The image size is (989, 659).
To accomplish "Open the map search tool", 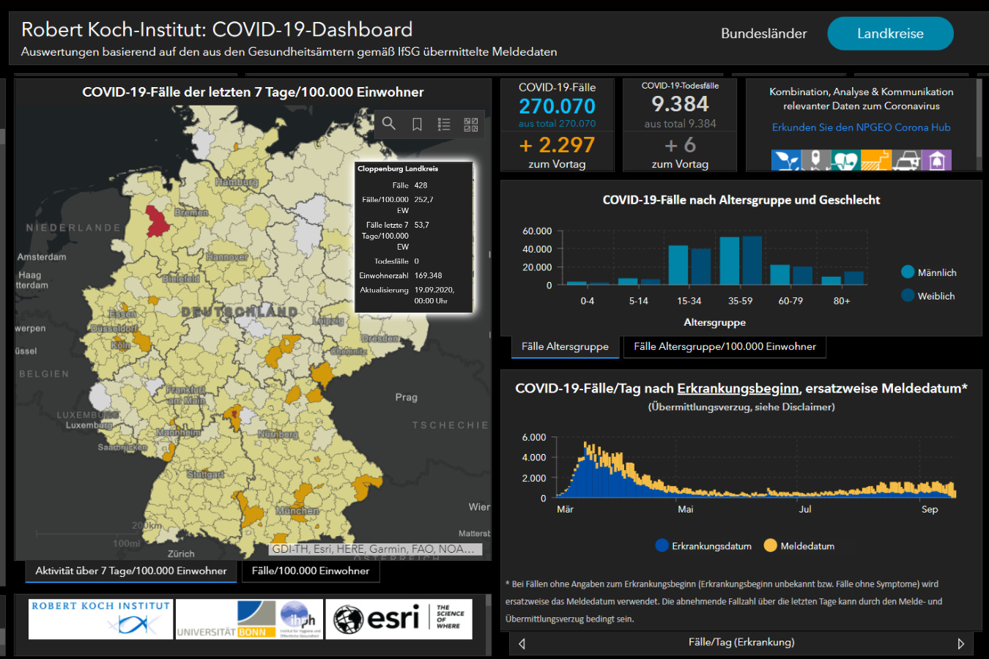I will [389, 124].
